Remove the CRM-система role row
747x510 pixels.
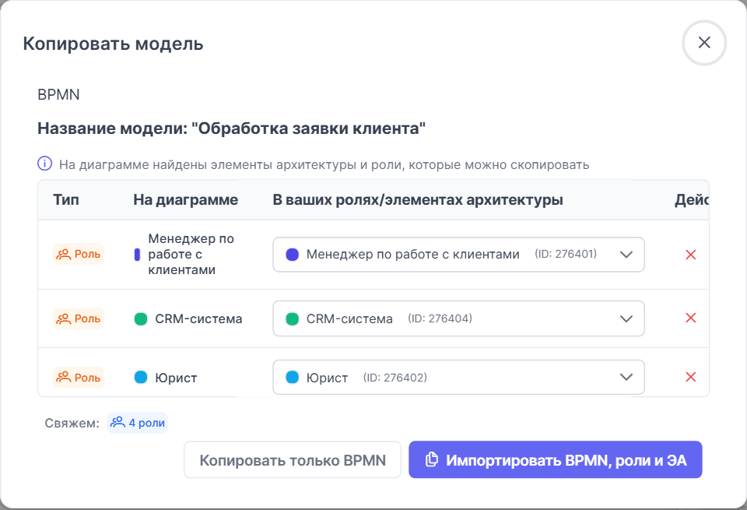(691, 318)
